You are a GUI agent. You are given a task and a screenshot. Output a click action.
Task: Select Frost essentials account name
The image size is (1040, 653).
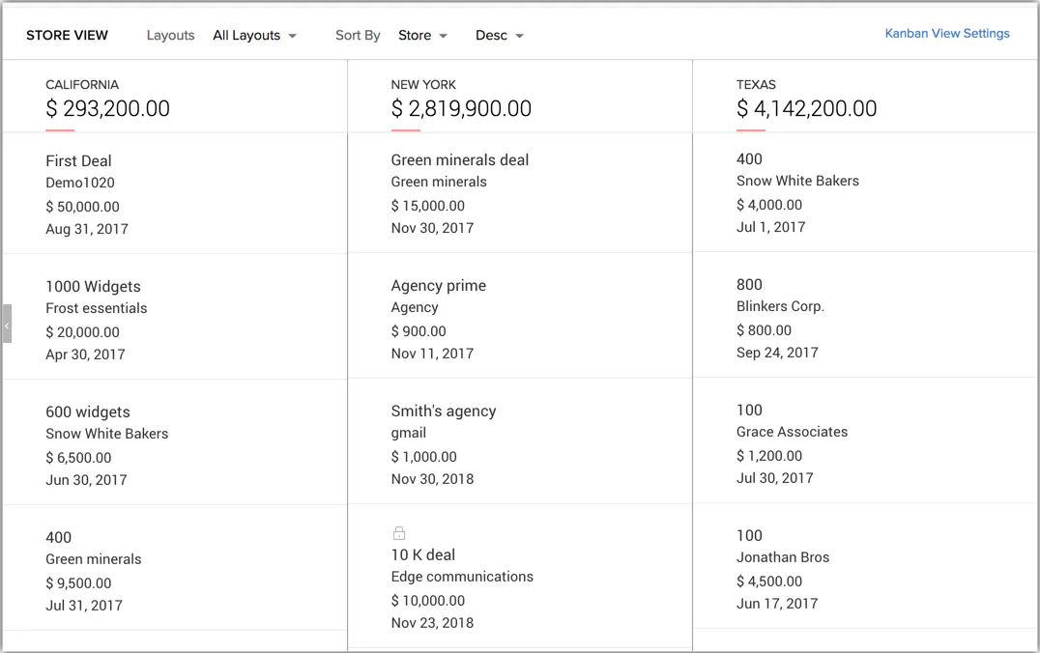pos(97,308)
